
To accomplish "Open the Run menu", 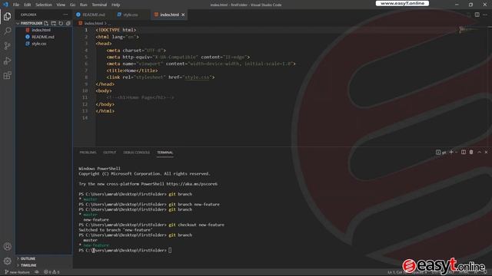I will 84,5.
